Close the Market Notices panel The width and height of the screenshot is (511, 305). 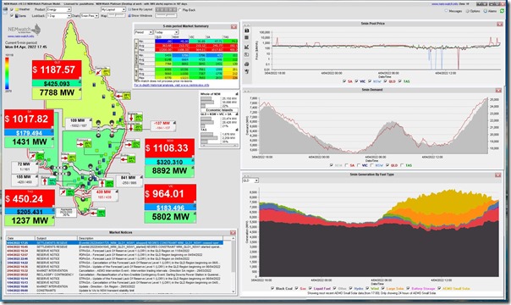point(233,233)
